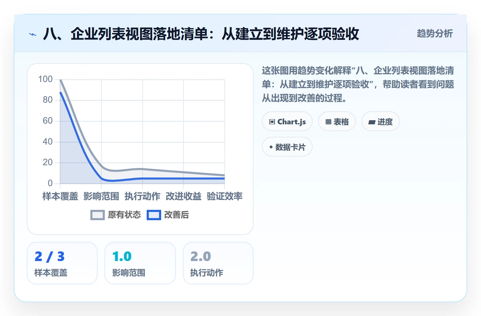Viewport: 481px width, 316px height.
Task: Click the description paragraph starting 这张图用趋势变化
Action: point(358,84)
